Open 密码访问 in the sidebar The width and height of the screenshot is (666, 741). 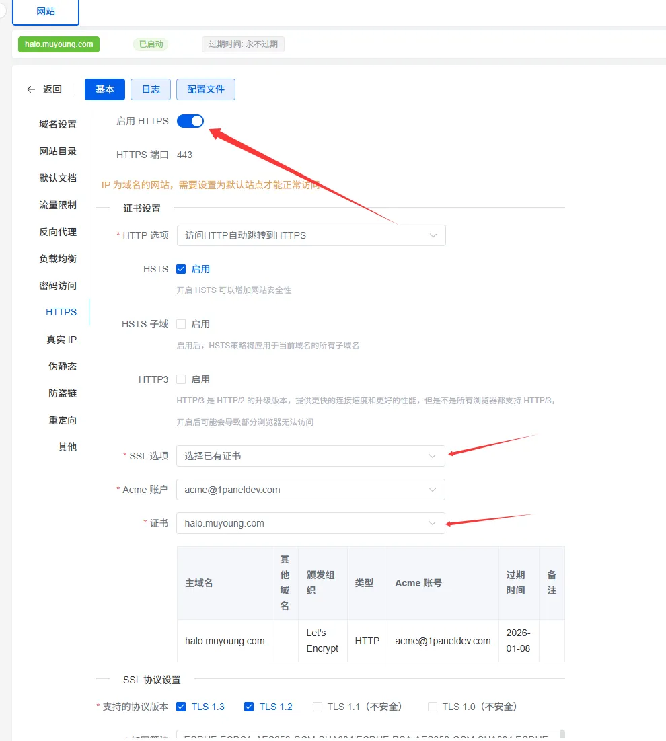pos(58,286)
